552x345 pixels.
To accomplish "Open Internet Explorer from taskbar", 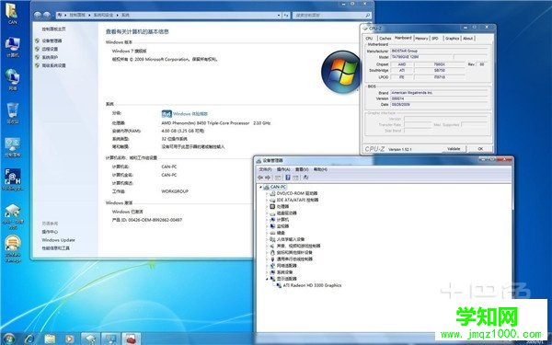I will 29,339.
